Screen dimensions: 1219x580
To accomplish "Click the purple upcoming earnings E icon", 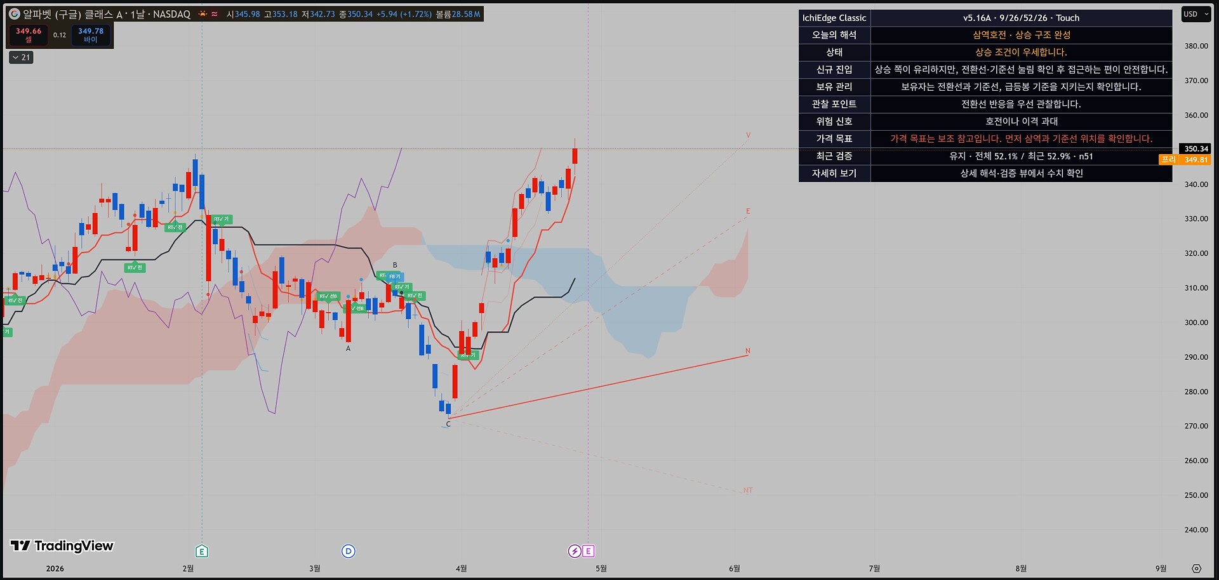I will pos(589,551).
